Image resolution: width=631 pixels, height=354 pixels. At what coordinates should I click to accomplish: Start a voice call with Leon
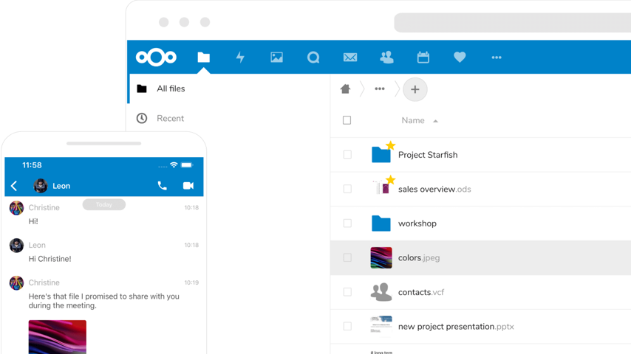tap(163, 186)
